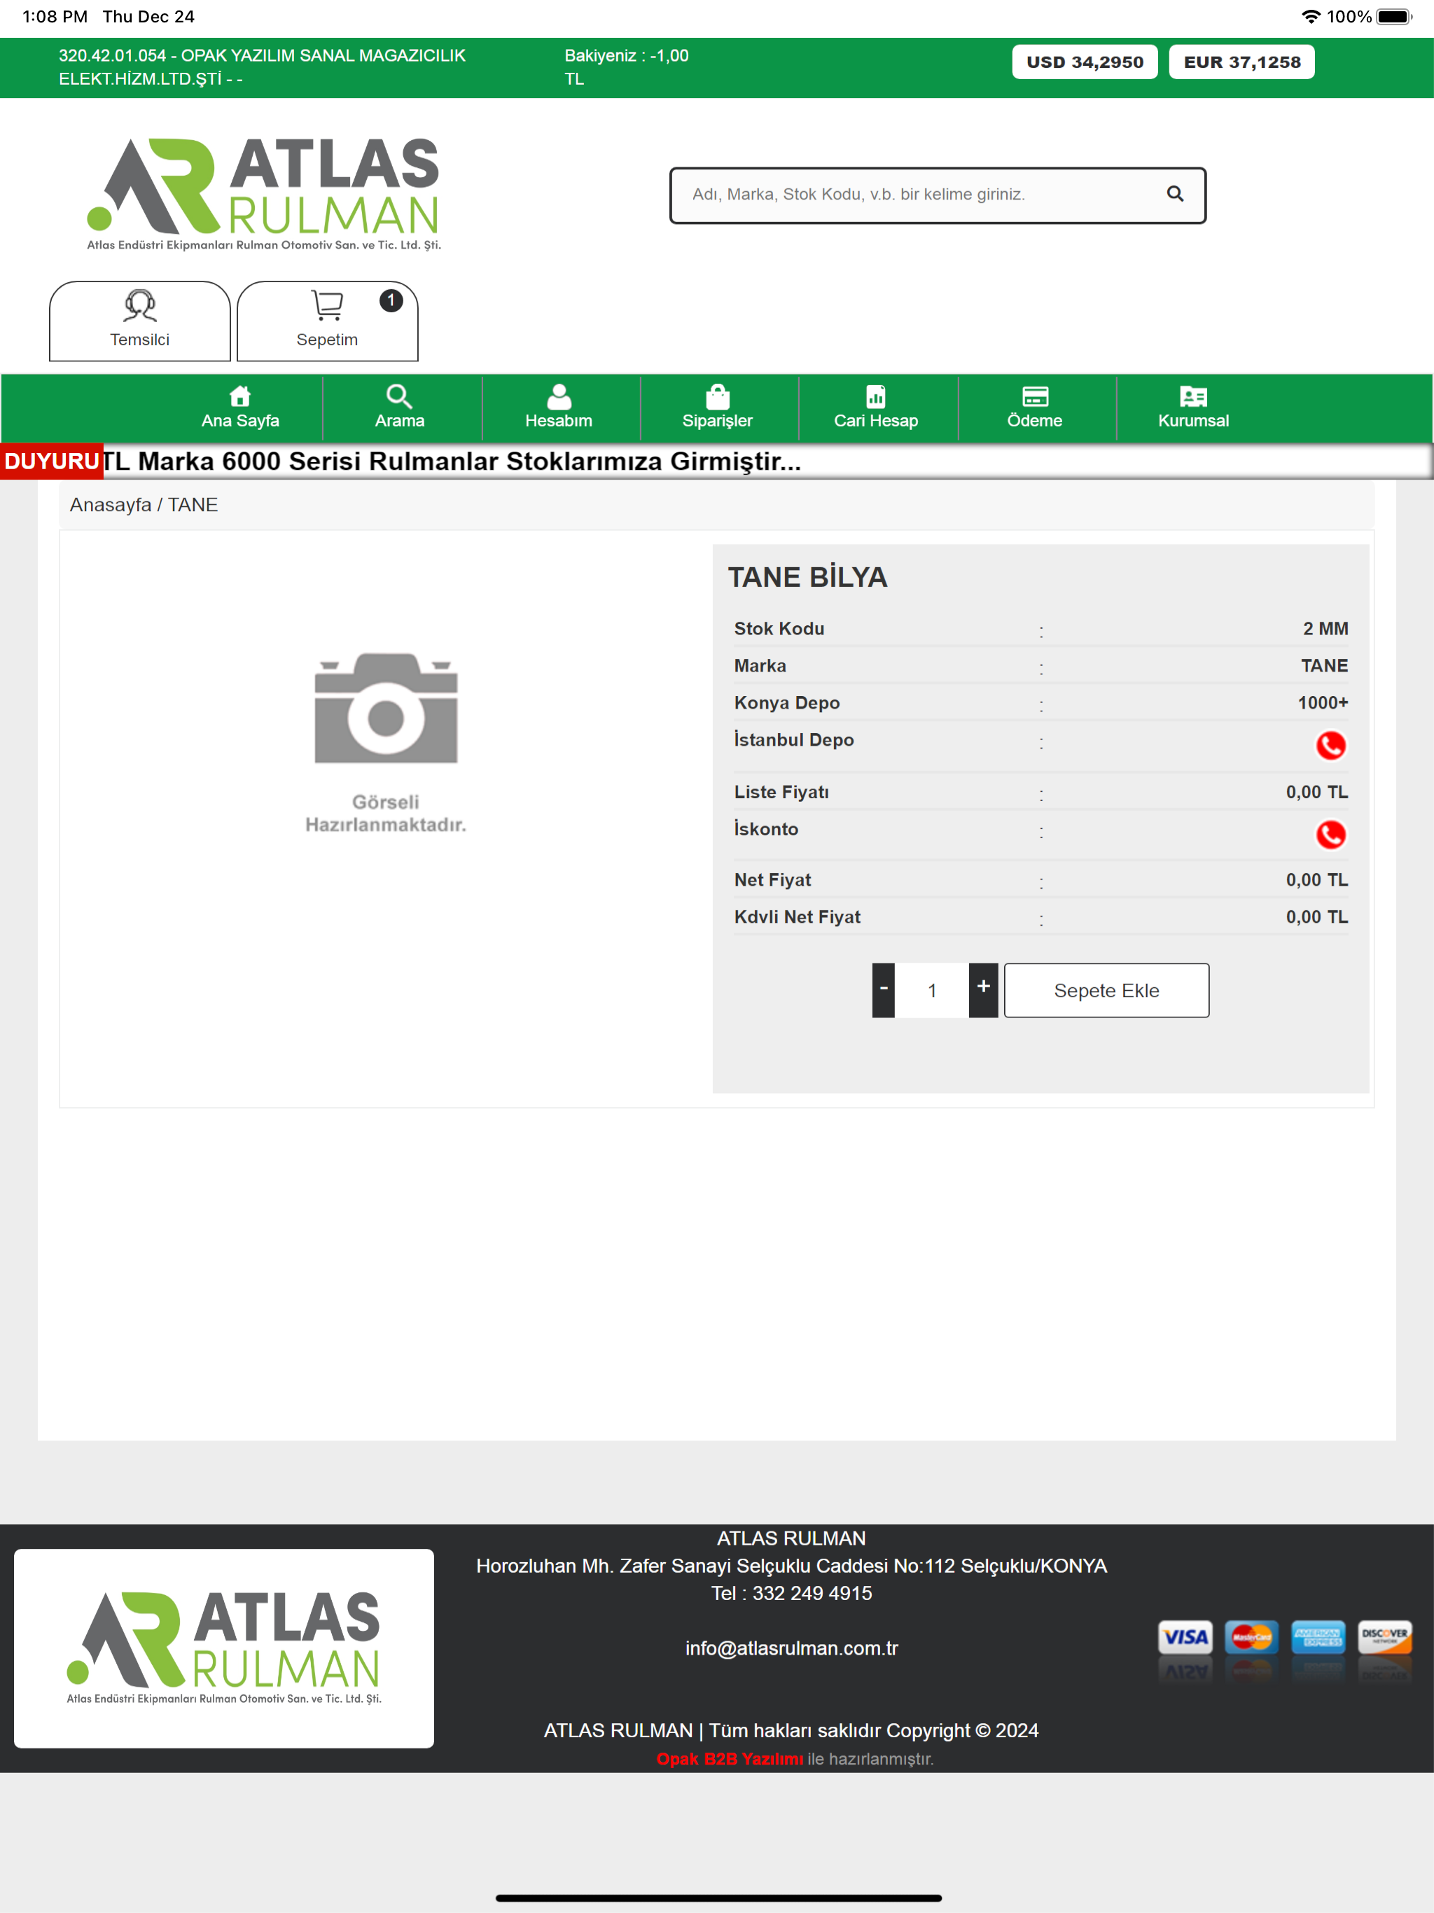This screenshot has height=1913, width=1434.
Task: Click the USD 34,2950 exchange rate badge
Action: click(x=1085, y=62)
